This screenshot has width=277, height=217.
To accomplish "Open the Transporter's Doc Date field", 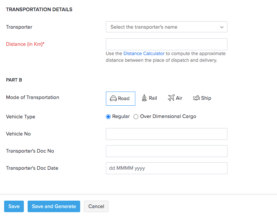I will click(x=166, y=168).
